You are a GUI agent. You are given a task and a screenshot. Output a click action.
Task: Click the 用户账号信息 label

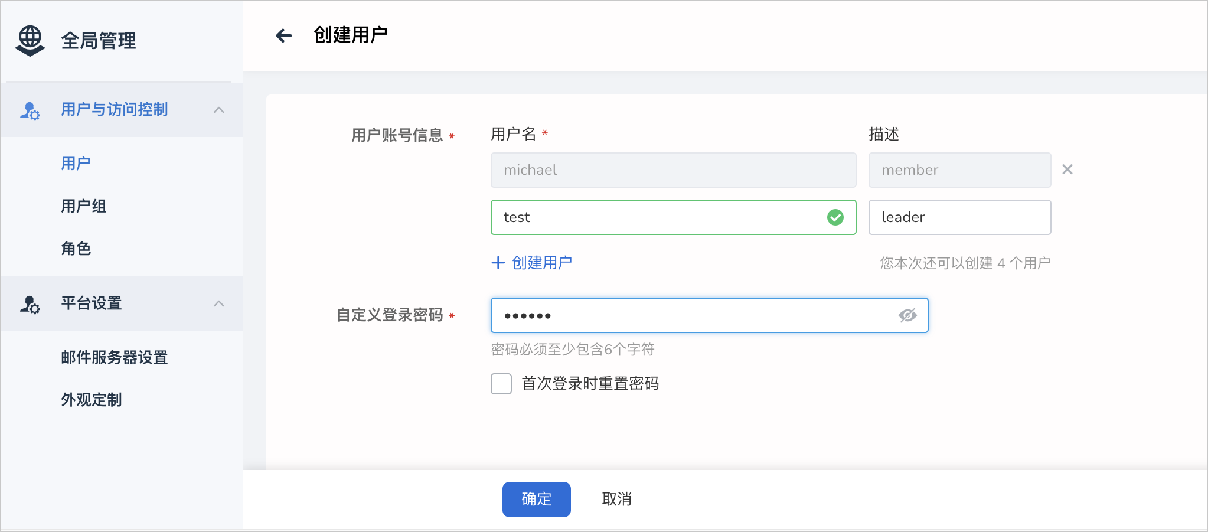397,135
